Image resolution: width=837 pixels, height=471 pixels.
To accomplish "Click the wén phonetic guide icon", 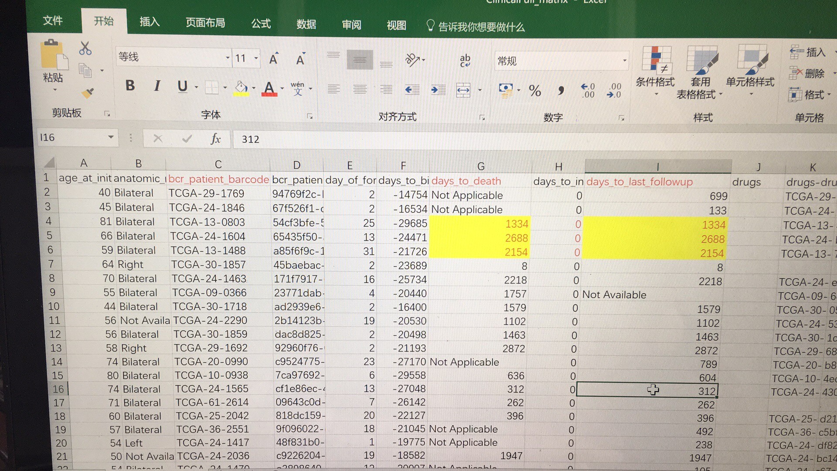I will [298, 89].
